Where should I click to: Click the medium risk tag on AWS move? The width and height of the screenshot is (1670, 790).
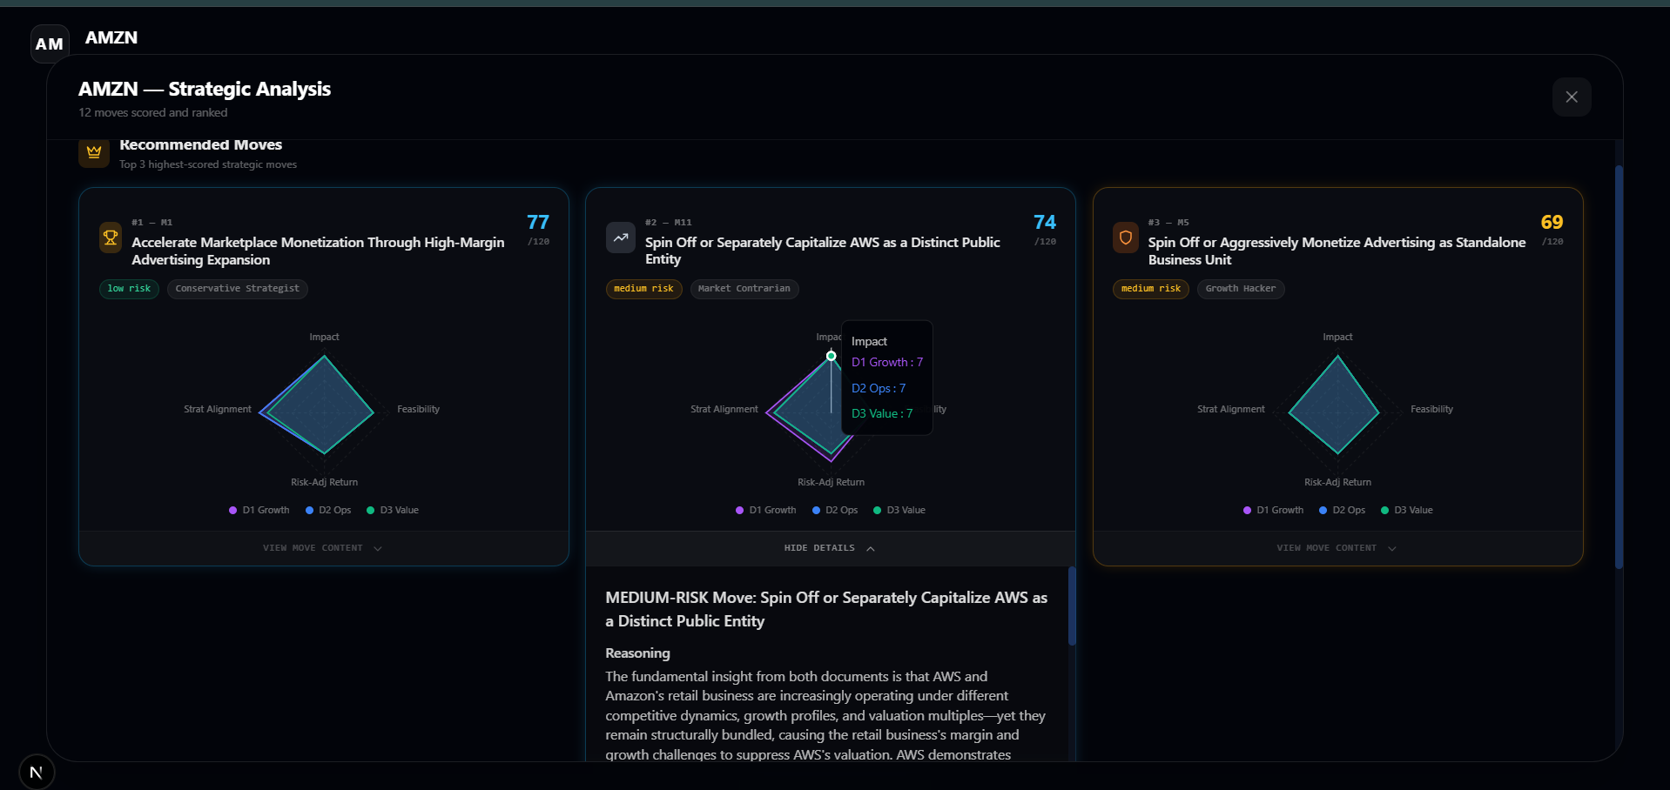[x=643, y=289]
